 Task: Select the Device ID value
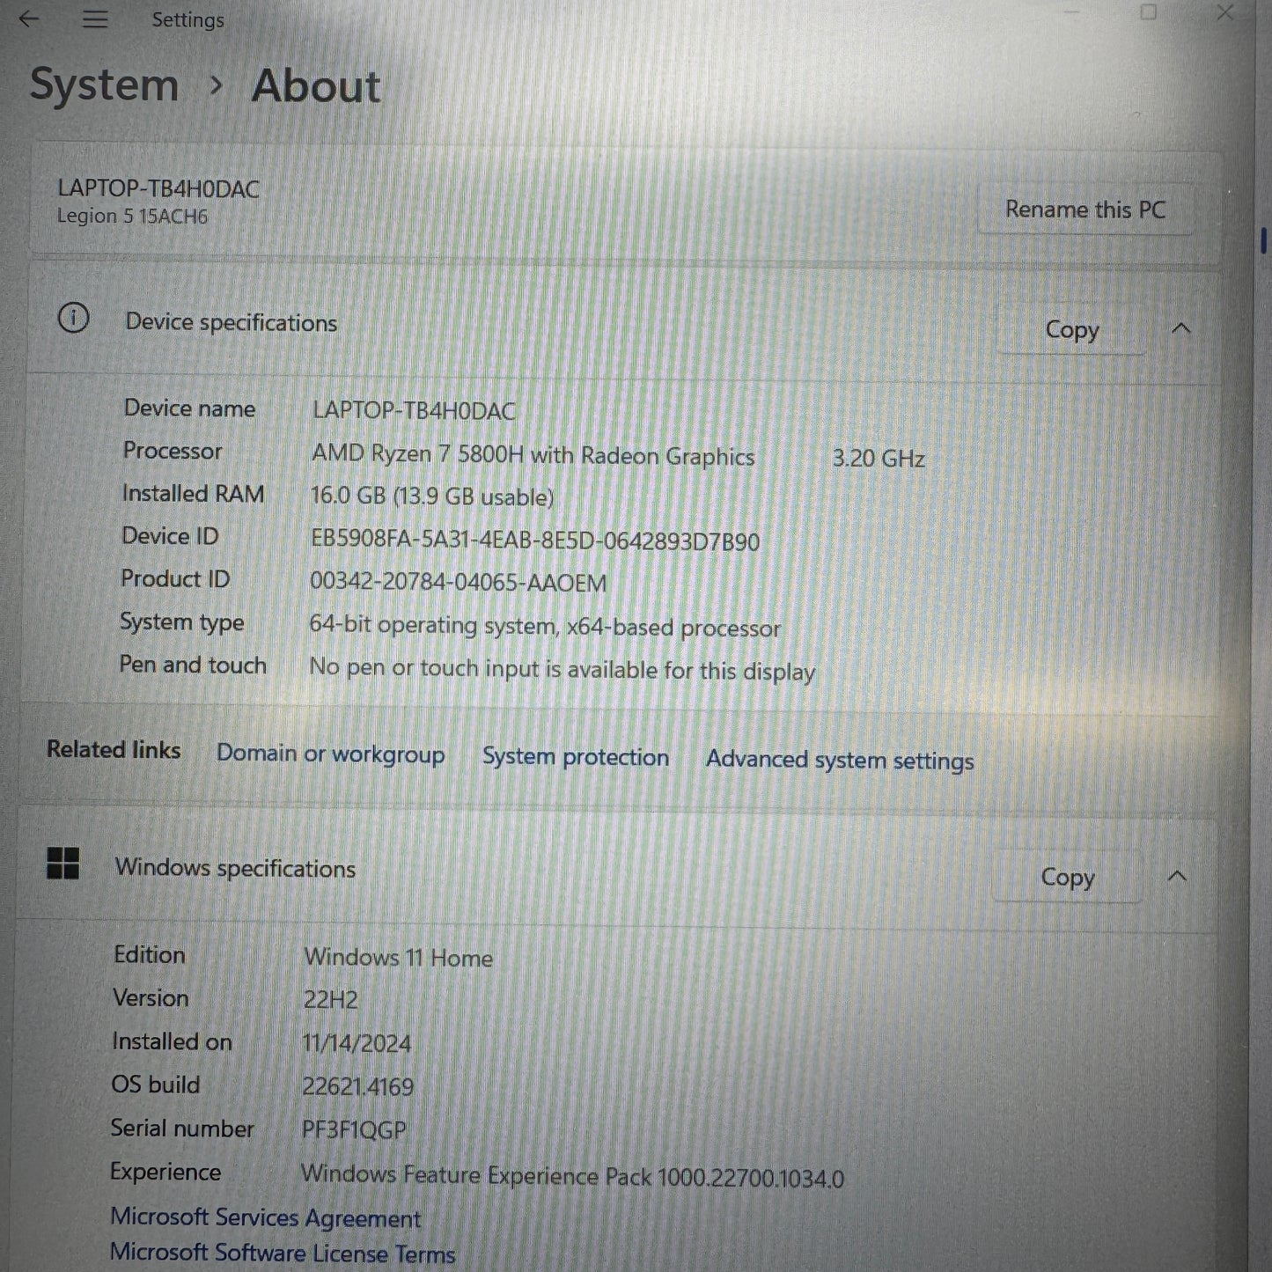[534, 540]
